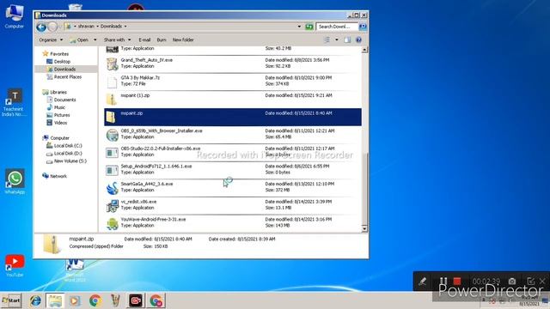Select the GTA 3 By Makkar.7z file
Screen dimensions: 550x309
click(x=233, y=82)
